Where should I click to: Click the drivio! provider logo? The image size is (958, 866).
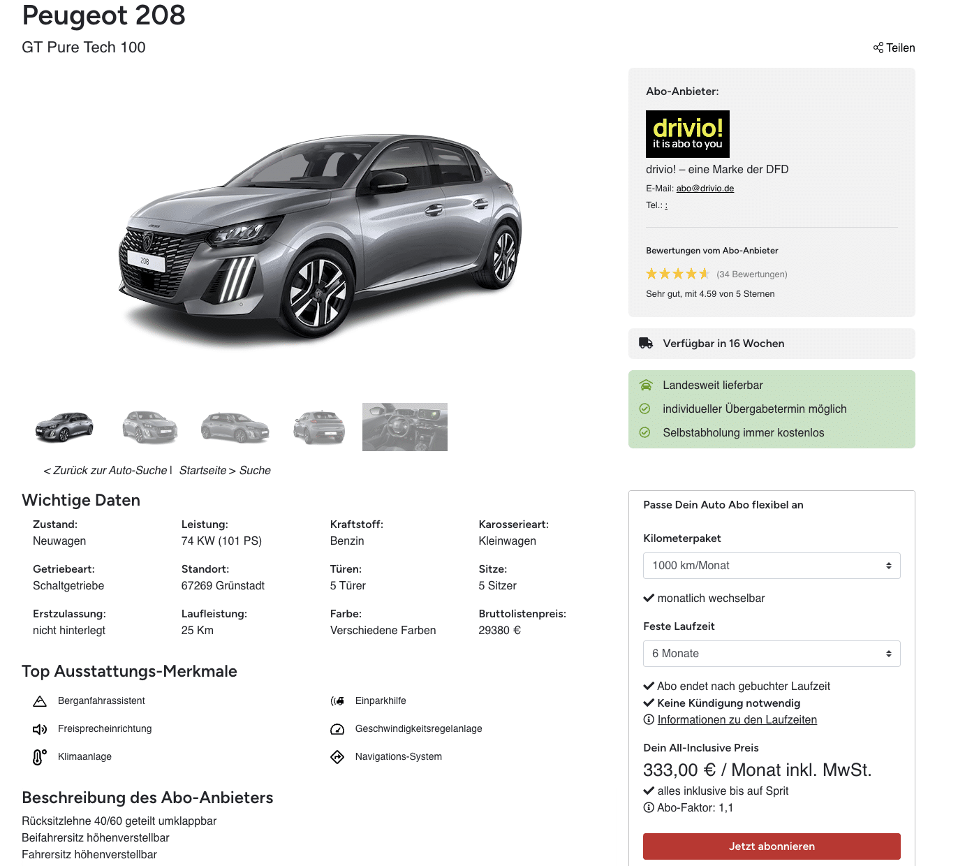pos(688,133)
